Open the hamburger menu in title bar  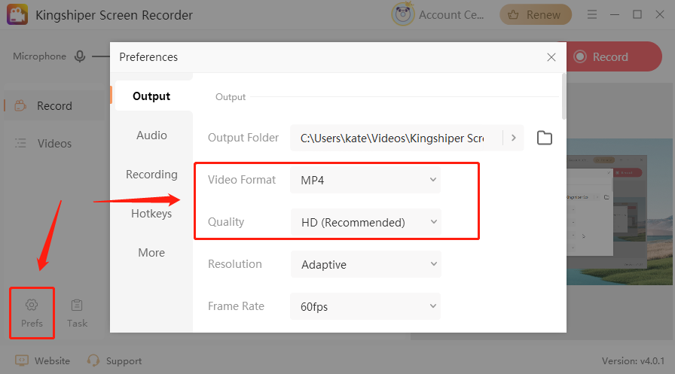[592, 14]
